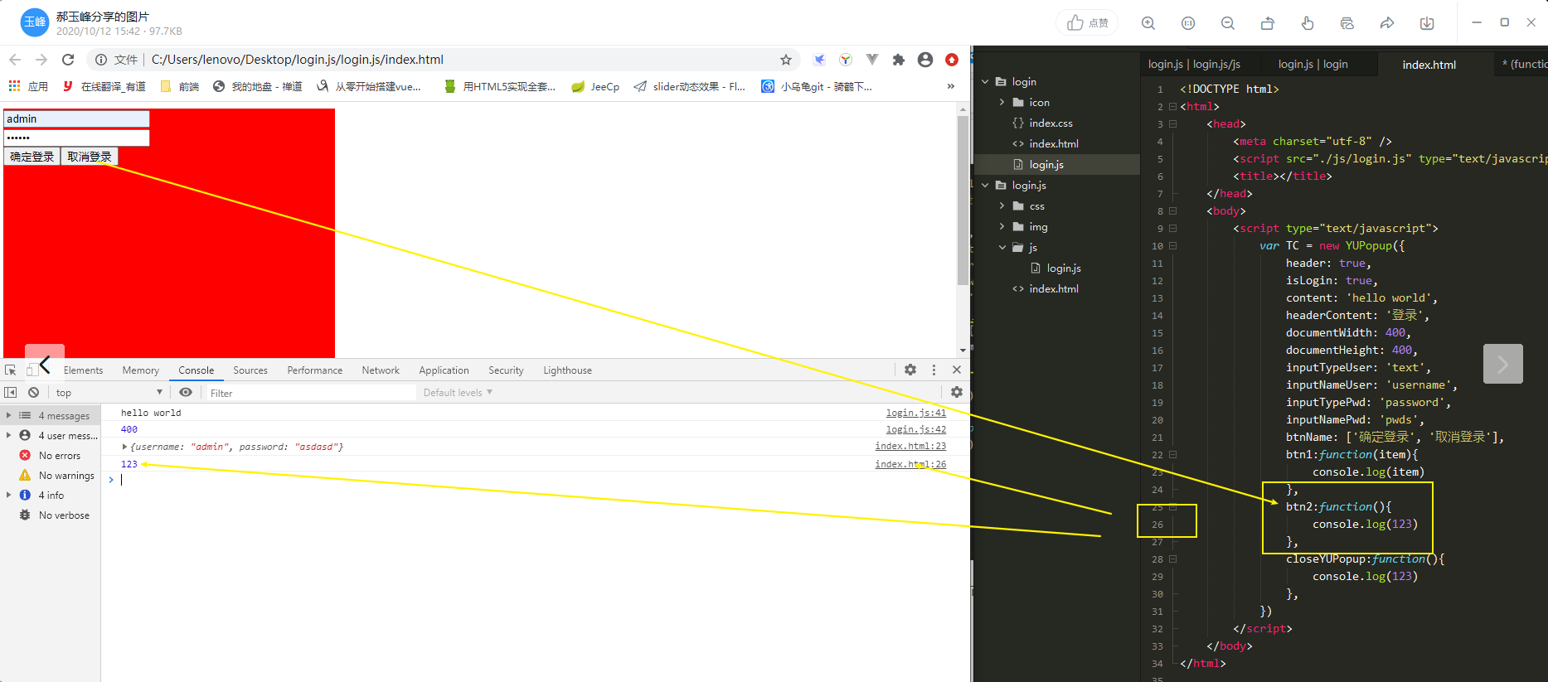
Task: Expand the css folder in editor tree
Action: click(x=1002, y=206)
